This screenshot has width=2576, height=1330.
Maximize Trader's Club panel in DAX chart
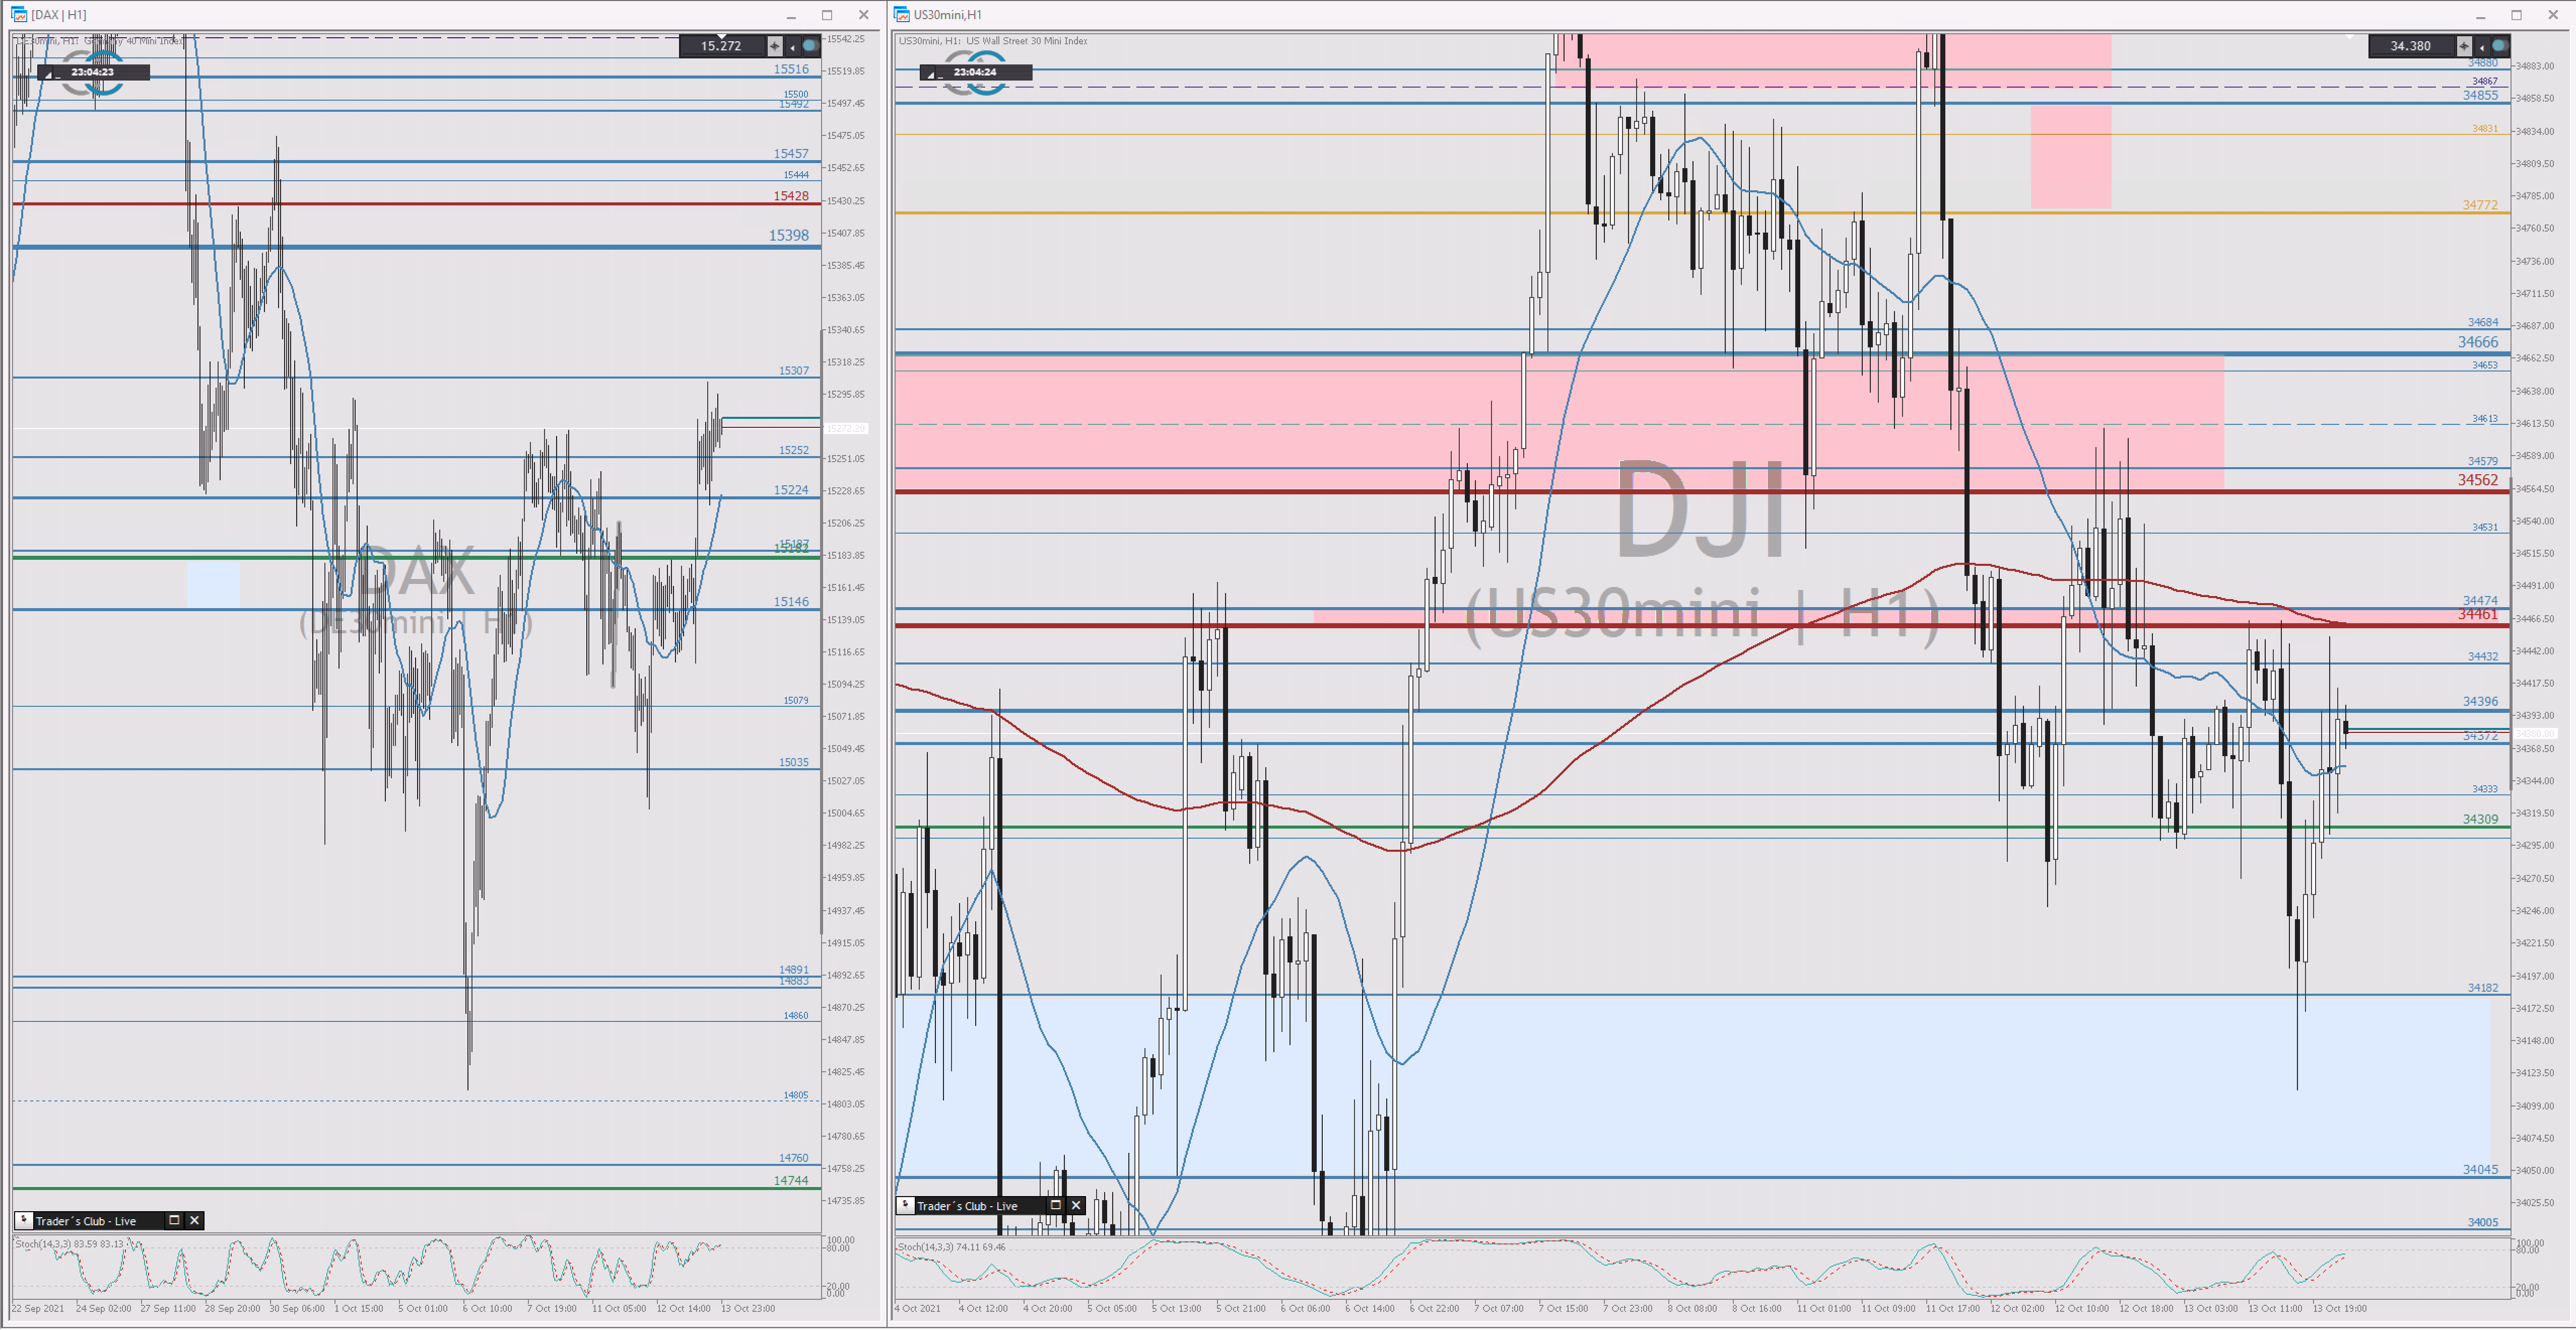(174, 1220)
